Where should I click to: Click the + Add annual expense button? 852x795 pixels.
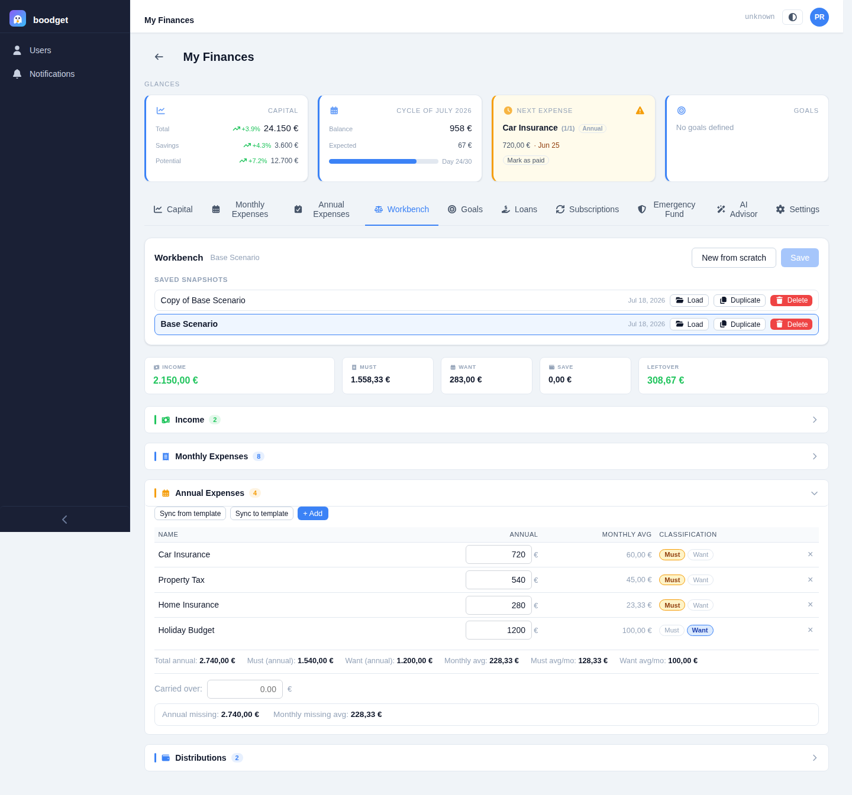click(x=313, y=514)
